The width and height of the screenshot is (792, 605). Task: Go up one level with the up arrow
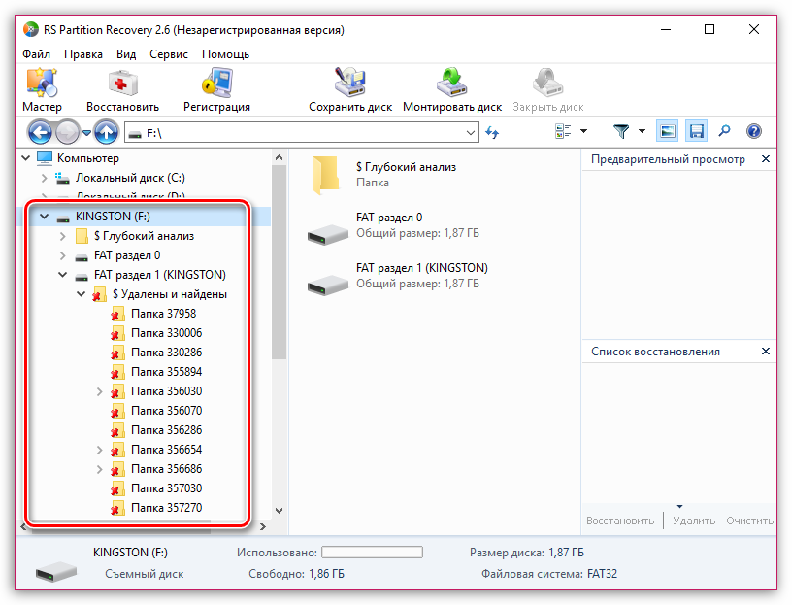pyautogui.click(x=106, y=132)
